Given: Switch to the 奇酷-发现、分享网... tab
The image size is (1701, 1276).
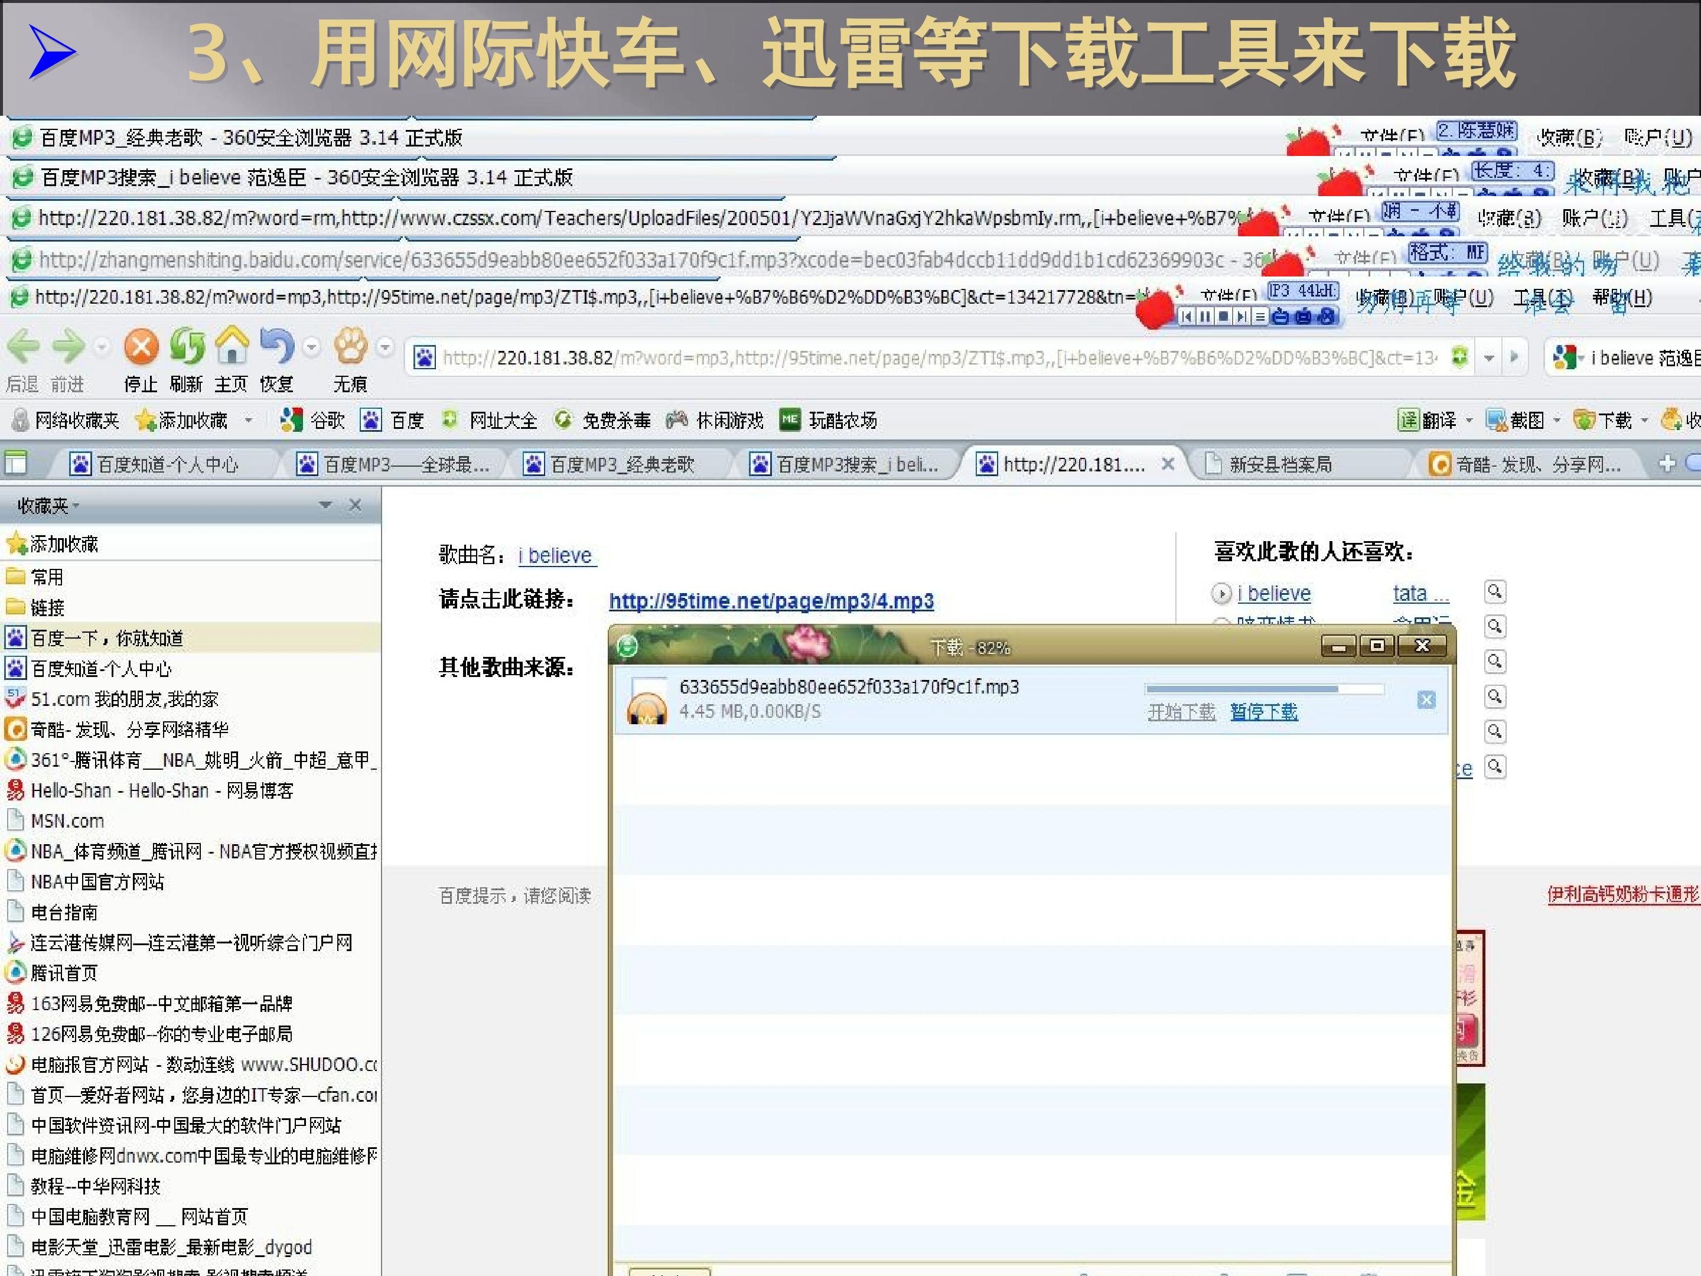Looking at the screenshot, I should click(1526, 464).
